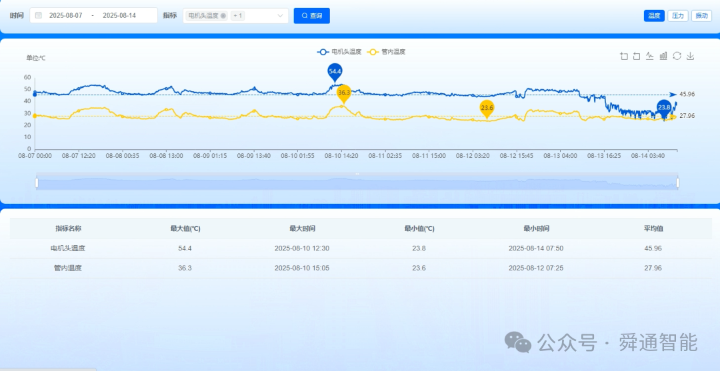Click the start date 2025-08-07 field

[x=65, y=15]
